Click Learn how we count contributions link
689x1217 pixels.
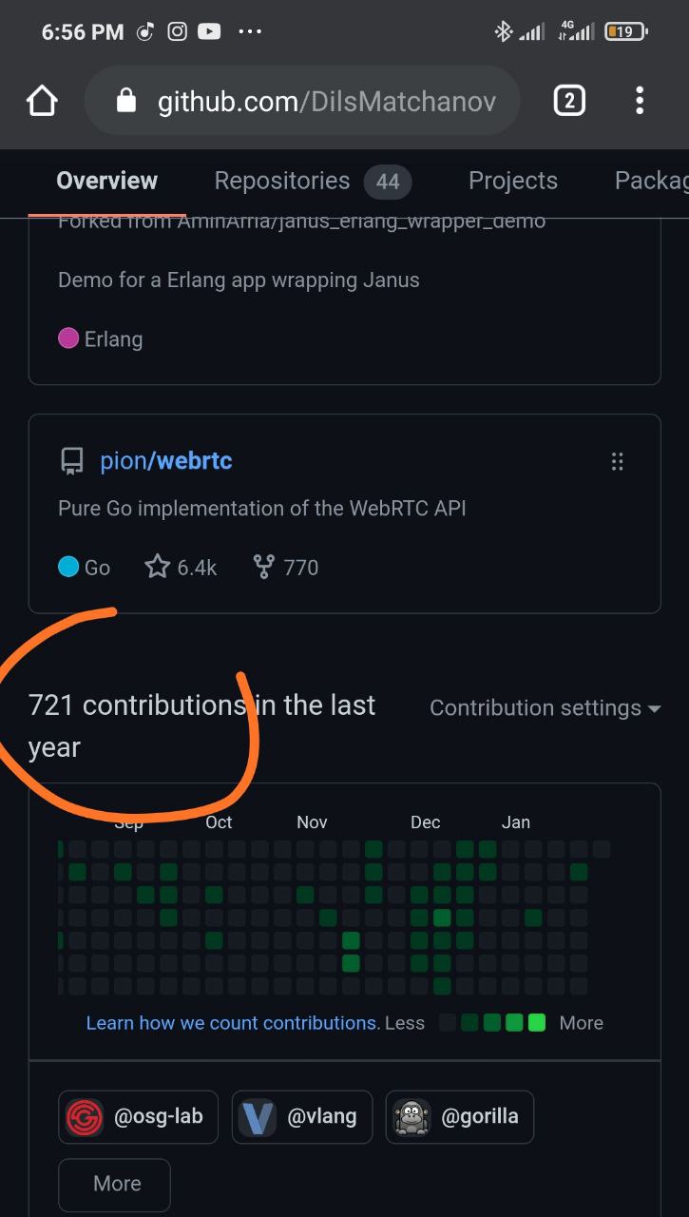coord(232,1023)
